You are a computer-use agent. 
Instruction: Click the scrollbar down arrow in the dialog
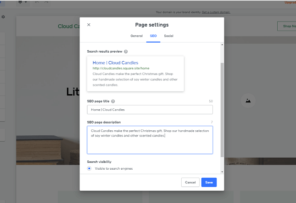click(x=222, y=172)
